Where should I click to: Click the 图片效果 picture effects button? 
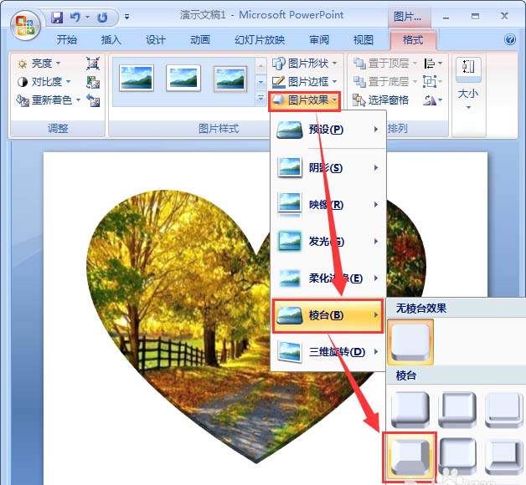coord(304,100)
